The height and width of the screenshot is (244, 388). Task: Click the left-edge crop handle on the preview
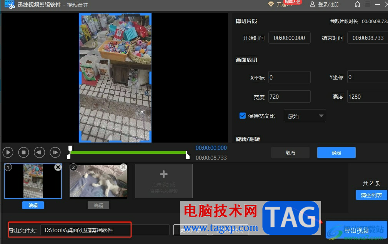point(80,77)
